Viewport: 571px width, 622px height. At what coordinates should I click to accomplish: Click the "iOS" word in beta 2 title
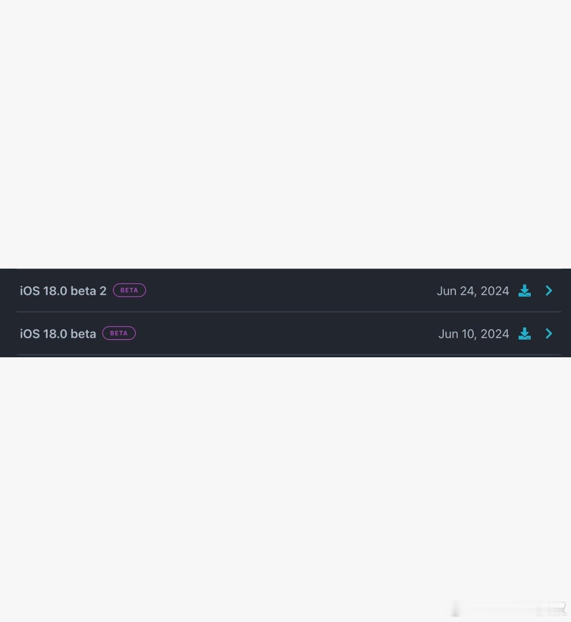pyautogui.click(x=30, y=291)
